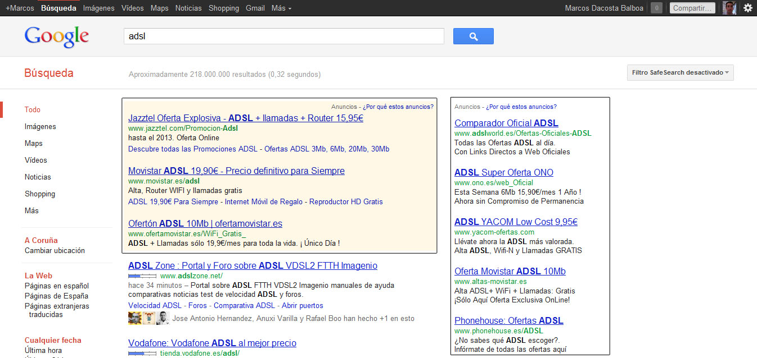Screen dimensions: 757x358
Task: Click Abrir puertos sitelink
Action: (x=303, y=305)
